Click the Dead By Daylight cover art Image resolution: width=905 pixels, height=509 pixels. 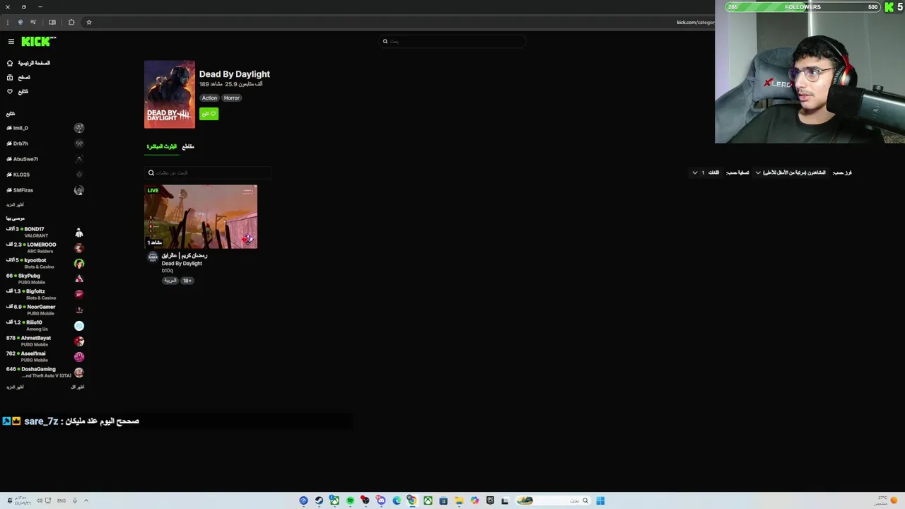point(170,95)
